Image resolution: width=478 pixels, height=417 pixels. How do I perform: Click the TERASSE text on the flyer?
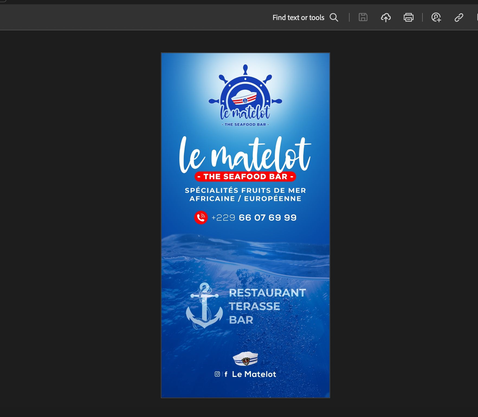coord(254,306)
